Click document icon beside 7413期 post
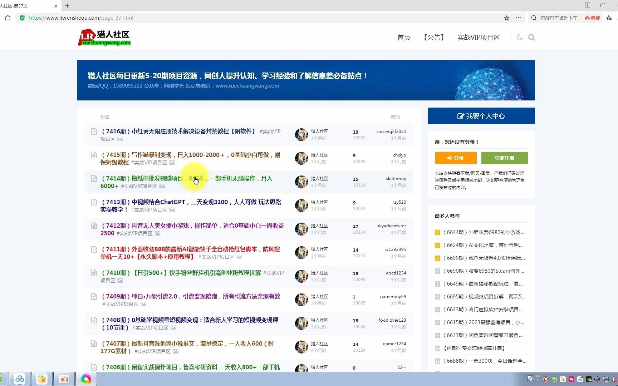Screen dimensions: 618x386 (x=94, y=202)
